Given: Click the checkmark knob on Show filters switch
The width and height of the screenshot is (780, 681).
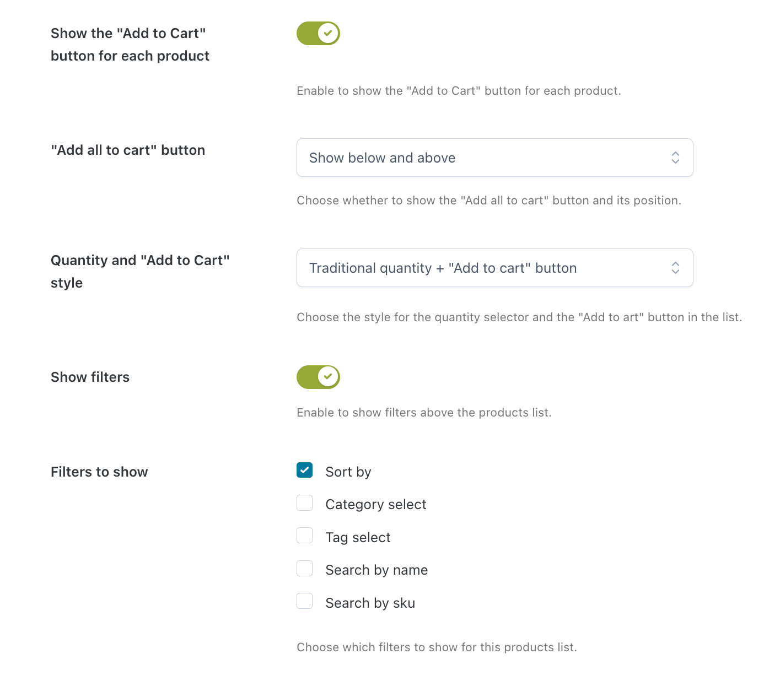Looking at the screenshot, I should tap(328, 377).
